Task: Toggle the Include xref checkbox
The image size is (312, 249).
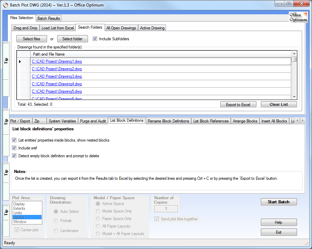Action: [x=14, y=148]
